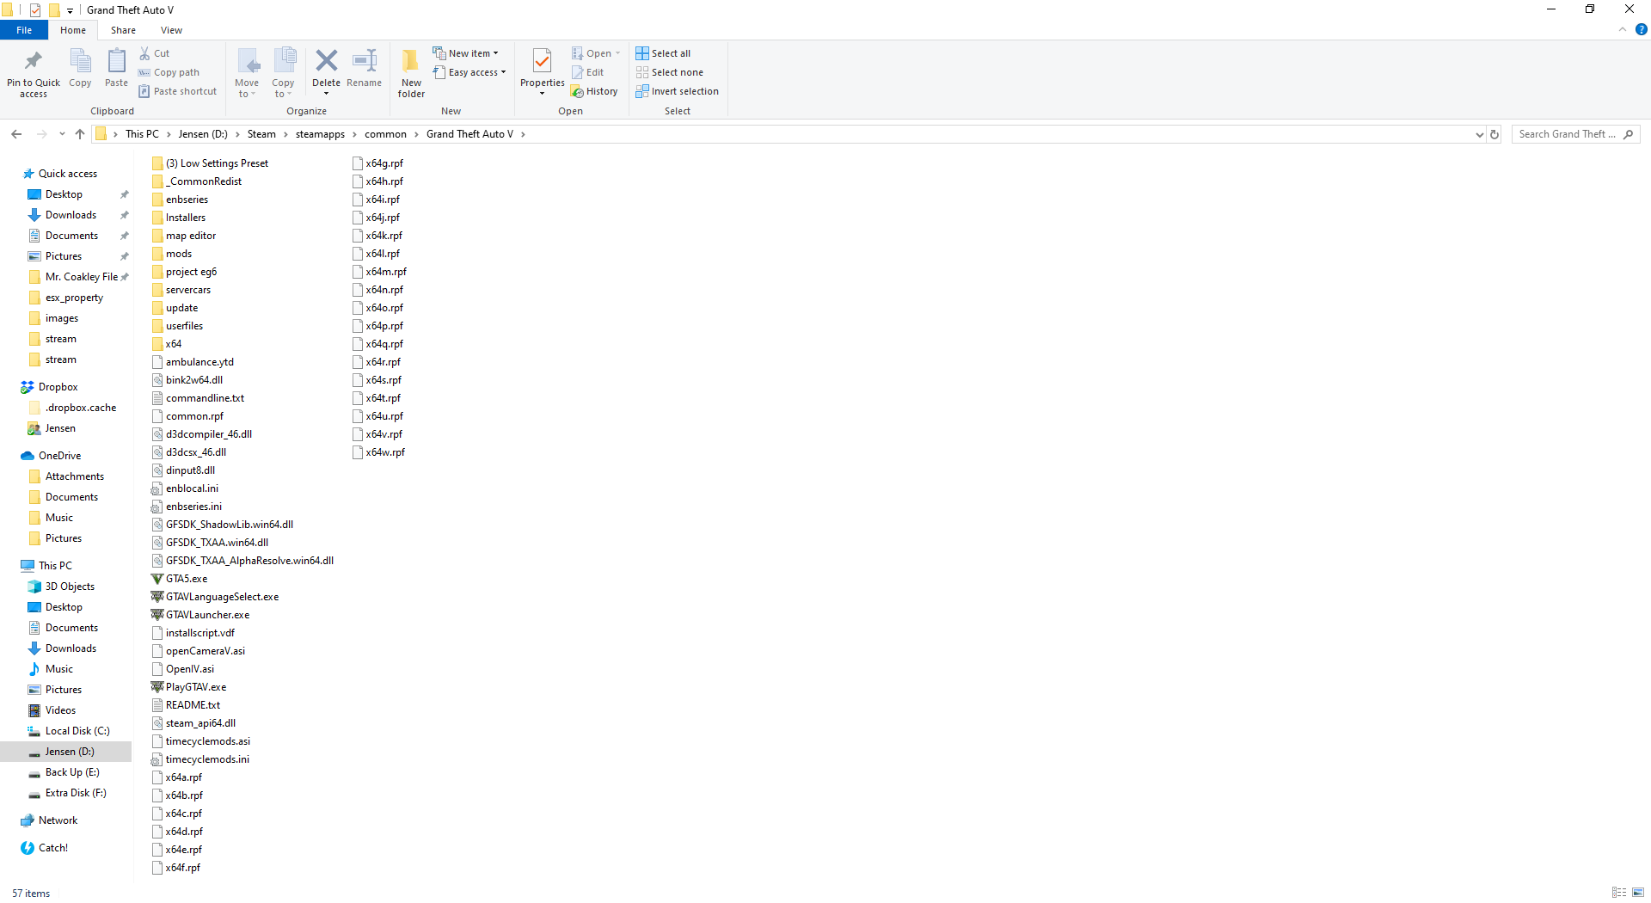Click the red Delete icon
The image size is (1651, 903).
coord(326,61)
